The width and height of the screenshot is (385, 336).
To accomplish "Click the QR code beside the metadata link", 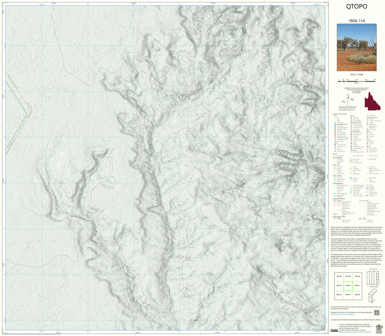I will 376,312.
